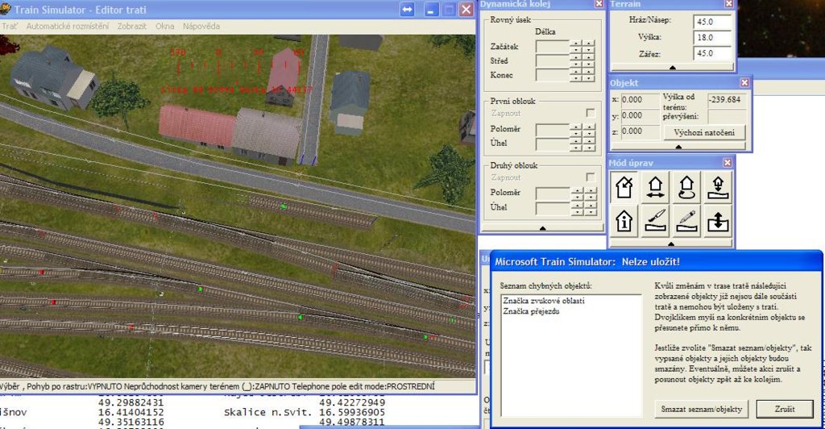The image size is (825, 429).
Task: Click the y coordinate field in the Objekt panel
Action: point(639,115)
